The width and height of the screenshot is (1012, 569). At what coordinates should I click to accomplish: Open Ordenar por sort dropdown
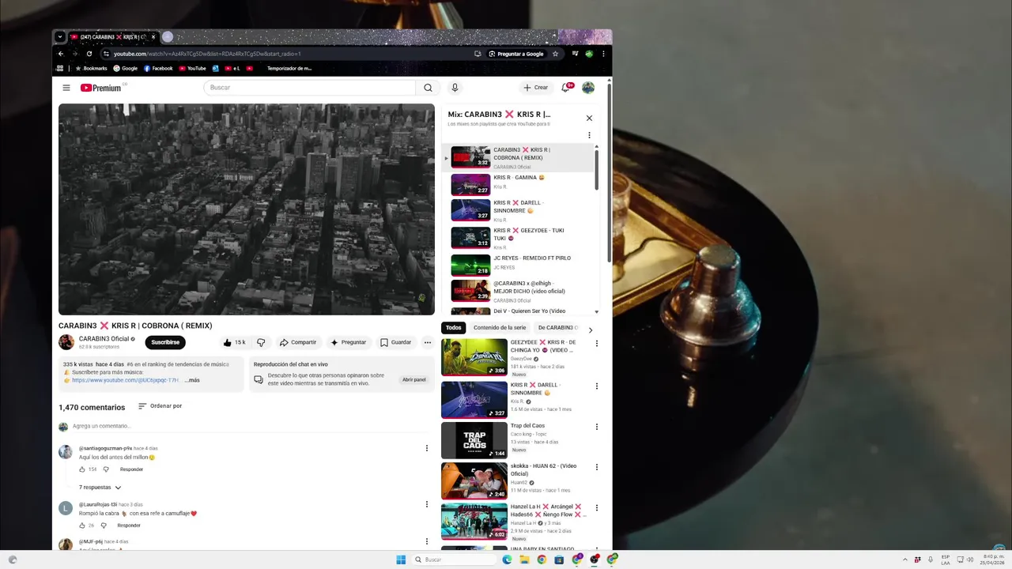tap(160, 406)
